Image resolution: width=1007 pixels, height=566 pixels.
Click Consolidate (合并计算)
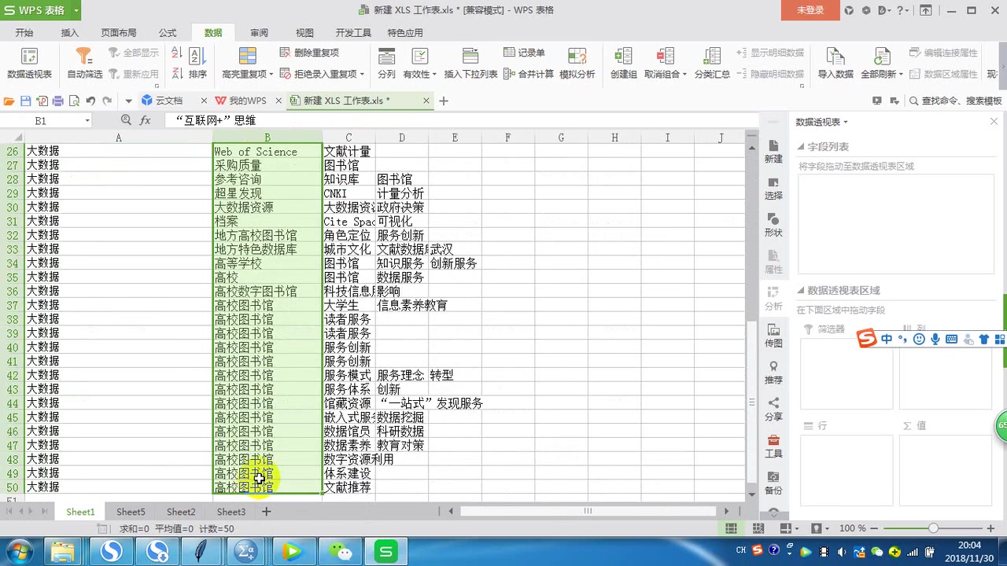click(x=529, y=74)
